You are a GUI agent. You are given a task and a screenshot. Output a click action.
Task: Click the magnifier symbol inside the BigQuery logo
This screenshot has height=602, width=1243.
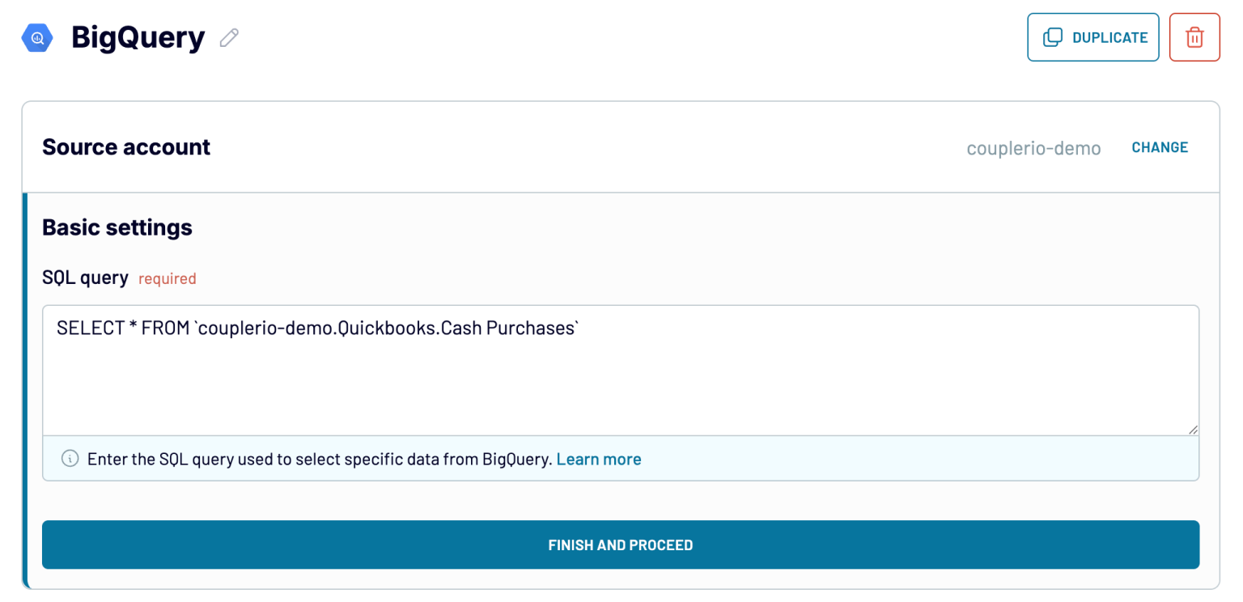[x=36, y=36]
